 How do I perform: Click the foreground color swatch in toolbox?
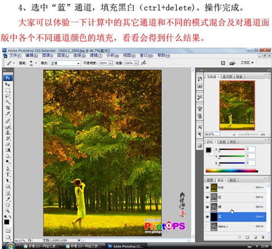tap(7, 222)
